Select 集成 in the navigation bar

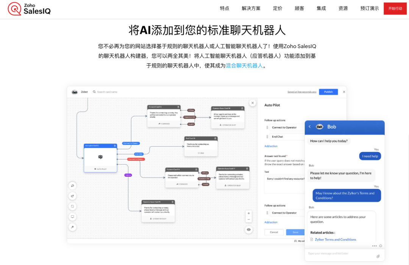(322, 8)
